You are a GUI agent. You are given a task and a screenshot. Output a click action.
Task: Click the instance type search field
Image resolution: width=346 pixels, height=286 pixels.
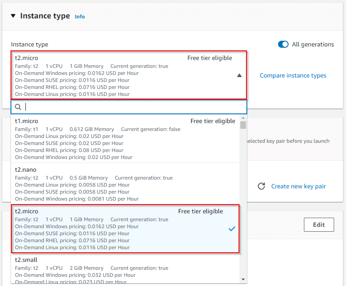click(129, 107)
